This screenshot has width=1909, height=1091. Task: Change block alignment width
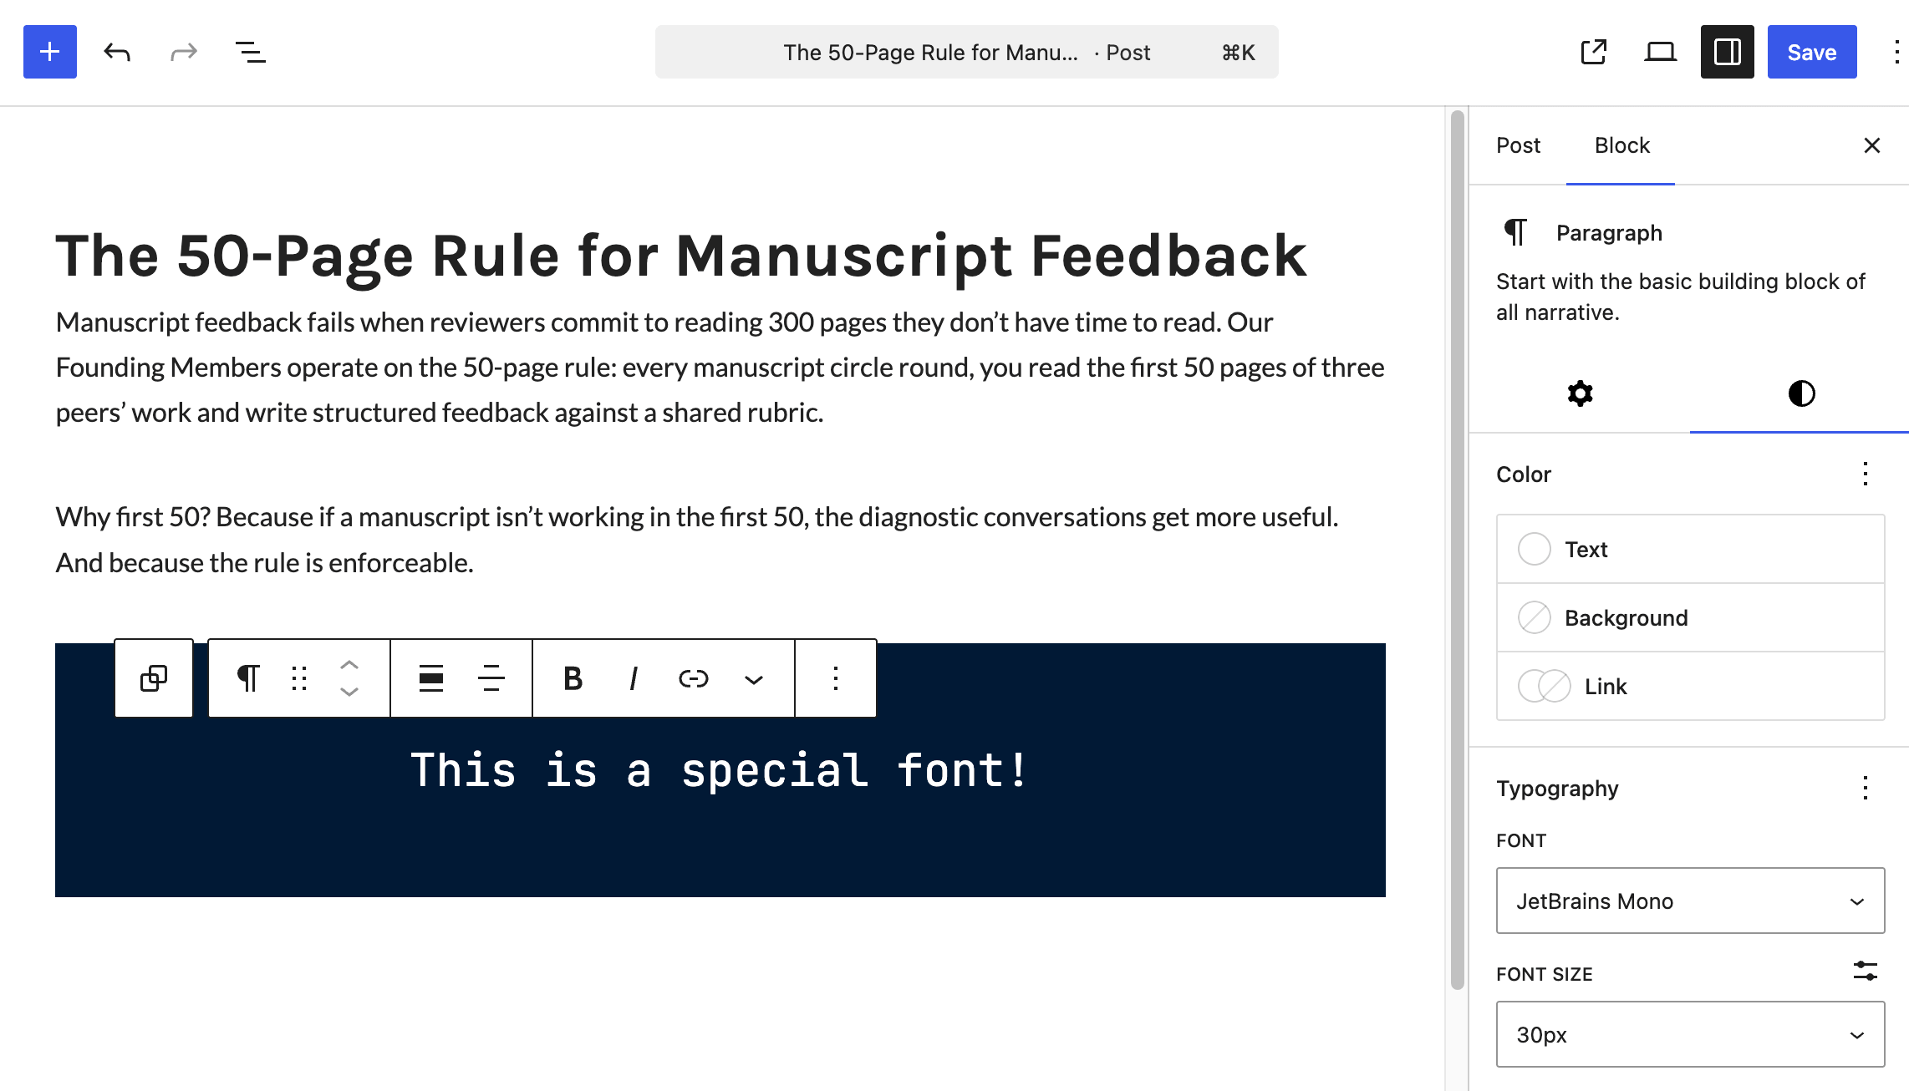pos(431,678)
